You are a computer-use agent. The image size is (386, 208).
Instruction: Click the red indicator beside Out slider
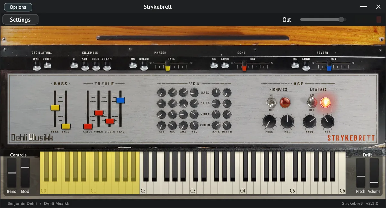(x=379, y=20)
